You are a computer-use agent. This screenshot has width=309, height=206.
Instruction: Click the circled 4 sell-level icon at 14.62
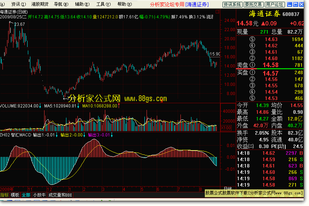point(252,46)
